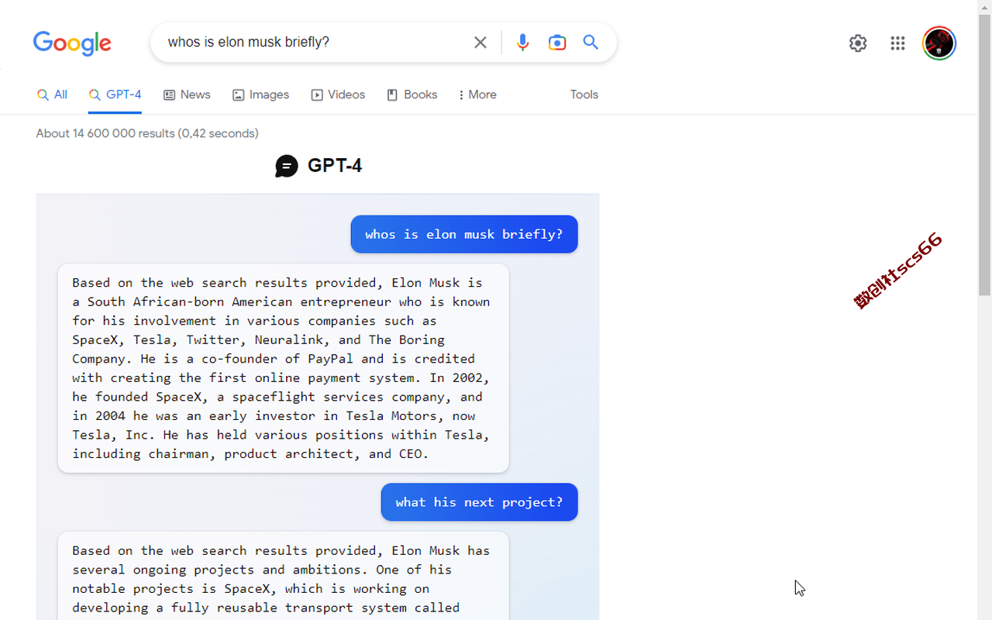992x620 pixels.
Task: Click the Google logo
Action: (72, 43)
